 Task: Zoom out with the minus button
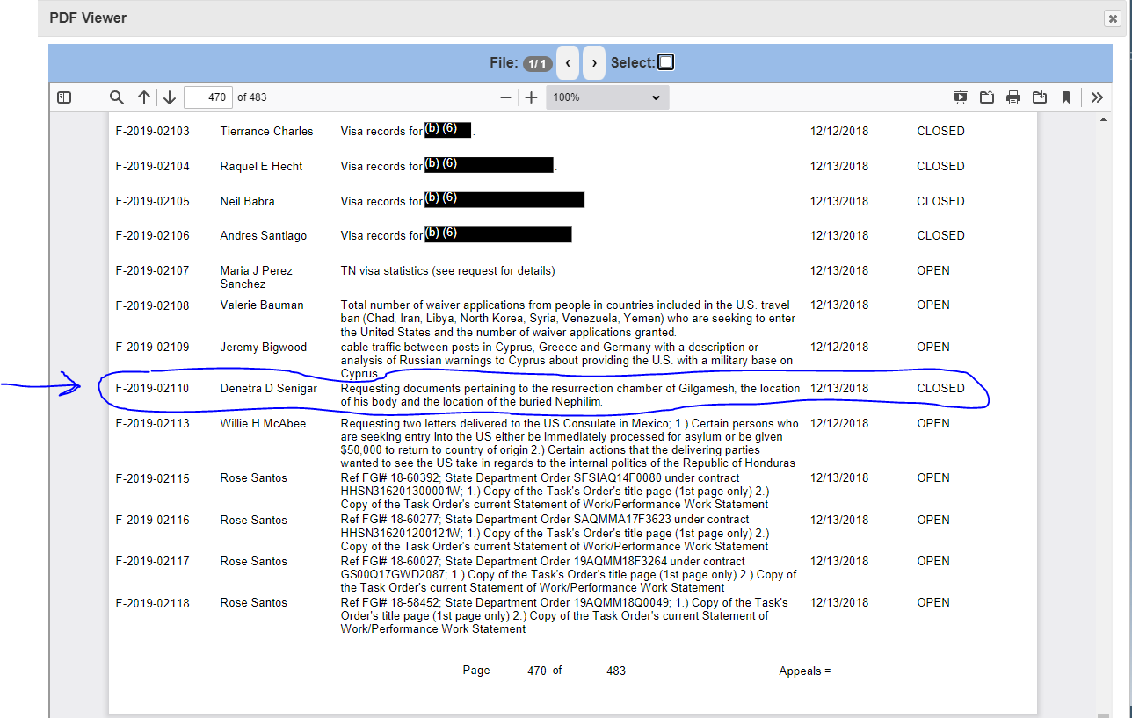tap(505, 97)
